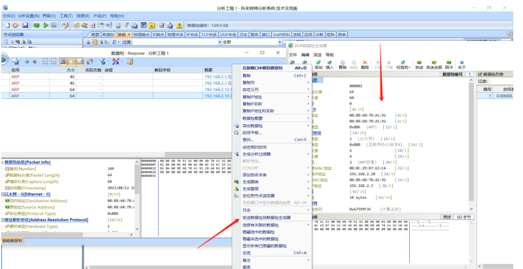Start capture with the green play icon
This screenshot has width=523, height=269.
pos(45,26)
